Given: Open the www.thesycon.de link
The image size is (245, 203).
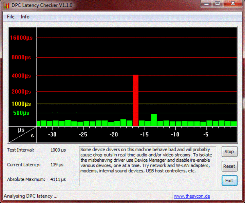Looking at the screenshot, I should pyautogui.click(x=192, y=196).
